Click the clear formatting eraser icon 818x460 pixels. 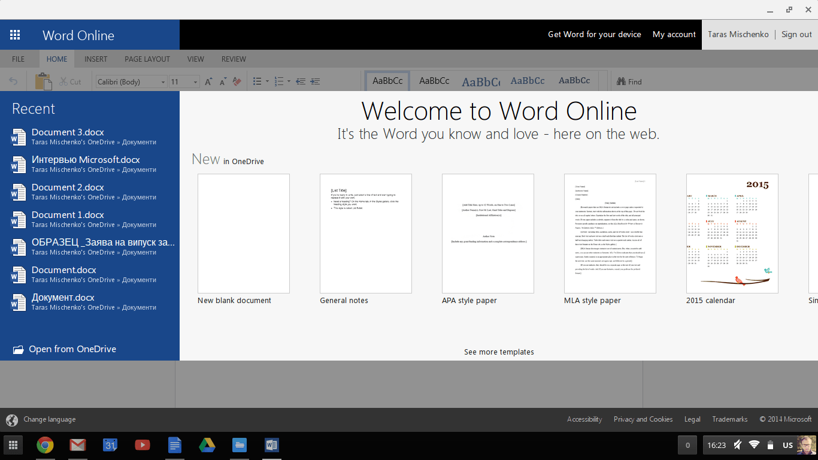(237, 81)
